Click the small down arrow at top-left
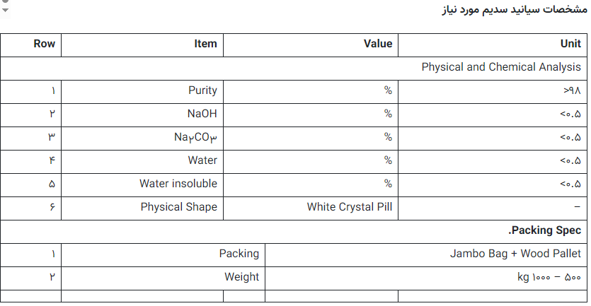 (x=6, y=9)
